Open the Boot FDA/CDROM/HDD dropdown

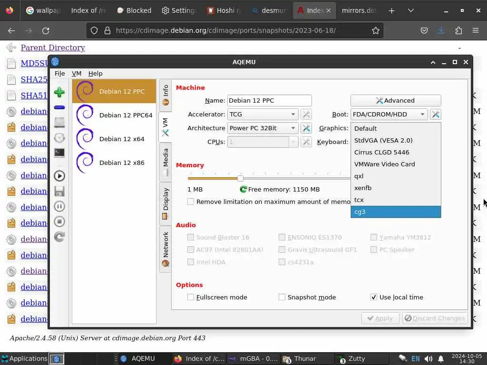tap(389, 115)
